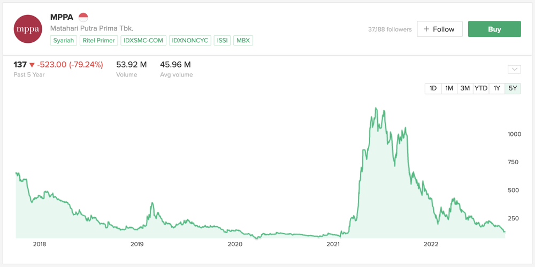Click the 53.92 M volume value
The image size is (535, 267).
pos(132,64)
